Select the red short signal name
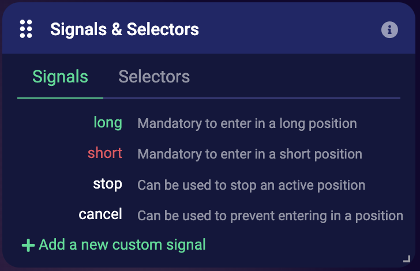The width and height of the screenshot is (420, 271). coord(104,153)
